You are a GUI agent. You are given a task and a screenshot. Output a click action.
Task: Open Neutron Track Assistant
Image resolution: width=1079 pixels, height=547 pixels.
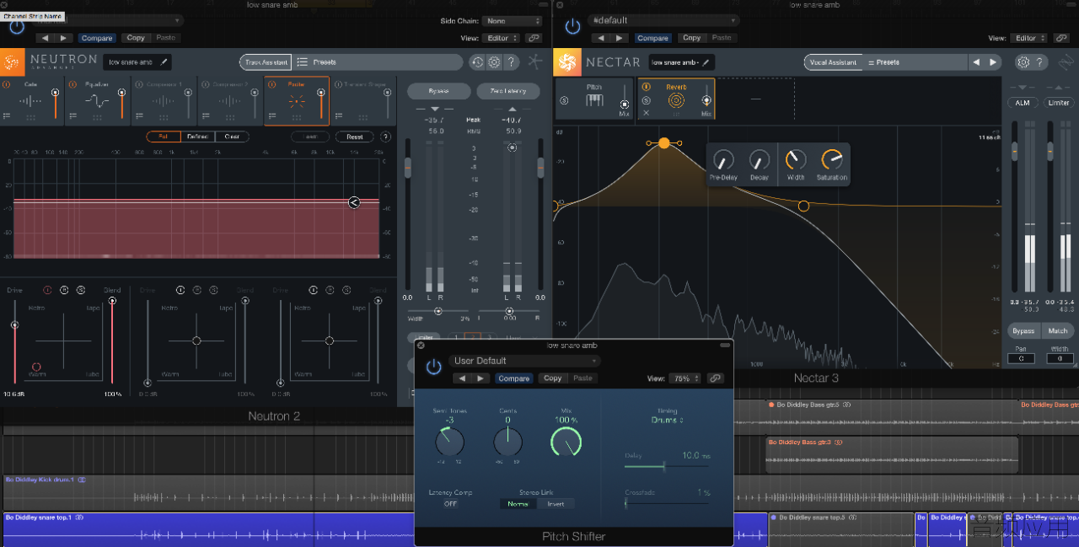[266, 62]
